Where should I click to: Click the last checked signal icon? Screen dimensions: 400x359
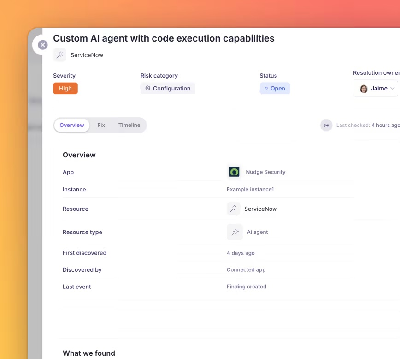point(326,125)
